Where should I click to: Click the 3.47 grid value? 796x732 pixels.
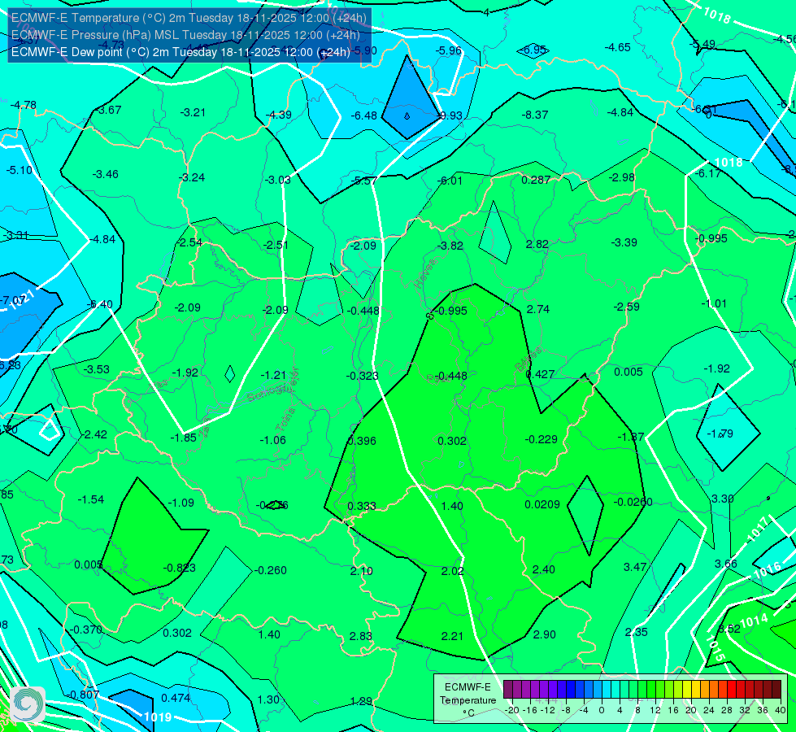click(x=635, y=567)
